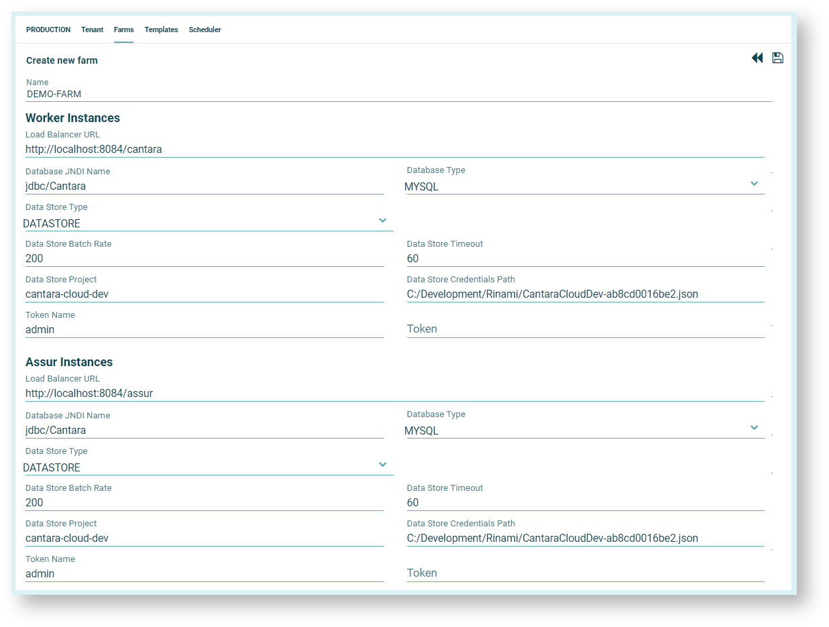Screen dimensions: 829x627
Task: Click the save floppy disk icon
Action: coord(777,58)
